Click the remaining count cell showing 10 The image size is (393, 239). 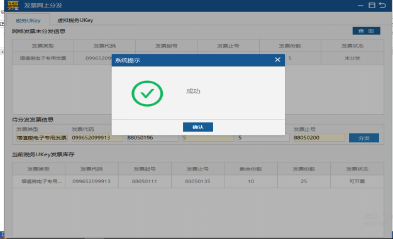pyautogui.click(x=251, y=181)
